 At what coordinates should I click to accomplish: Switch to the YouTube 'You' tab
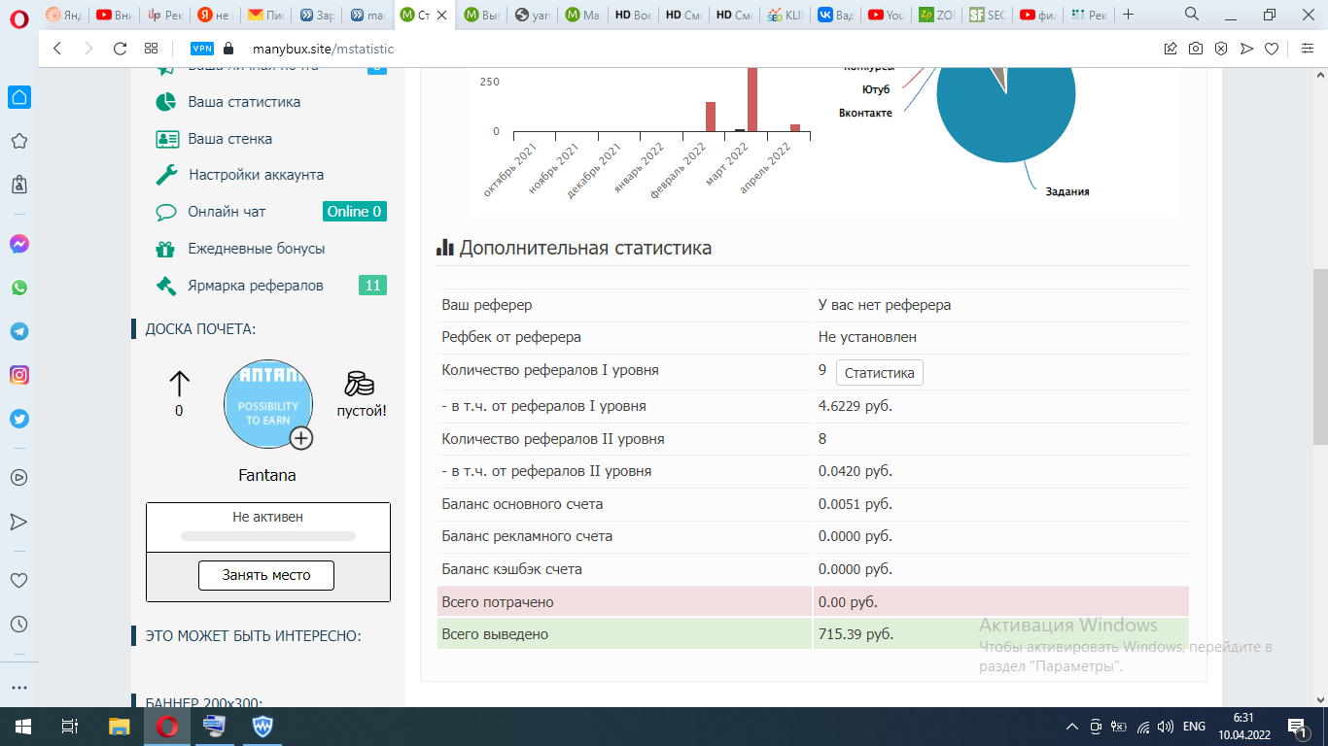886,15
